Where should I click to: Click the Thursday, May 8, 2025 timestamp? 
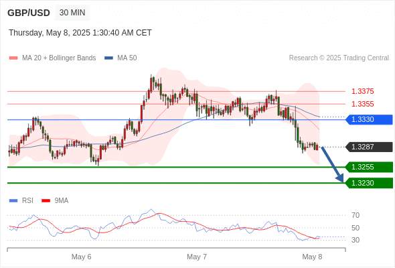click(x=80, y=33)
